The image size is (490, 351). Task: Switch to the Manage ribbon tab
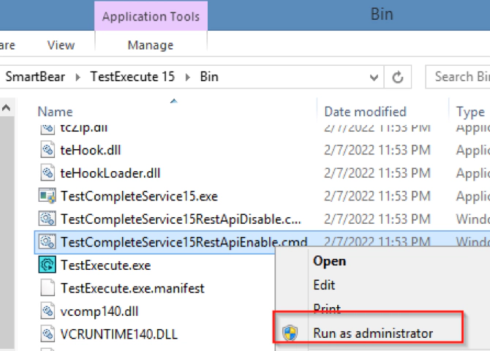(150, 45)
